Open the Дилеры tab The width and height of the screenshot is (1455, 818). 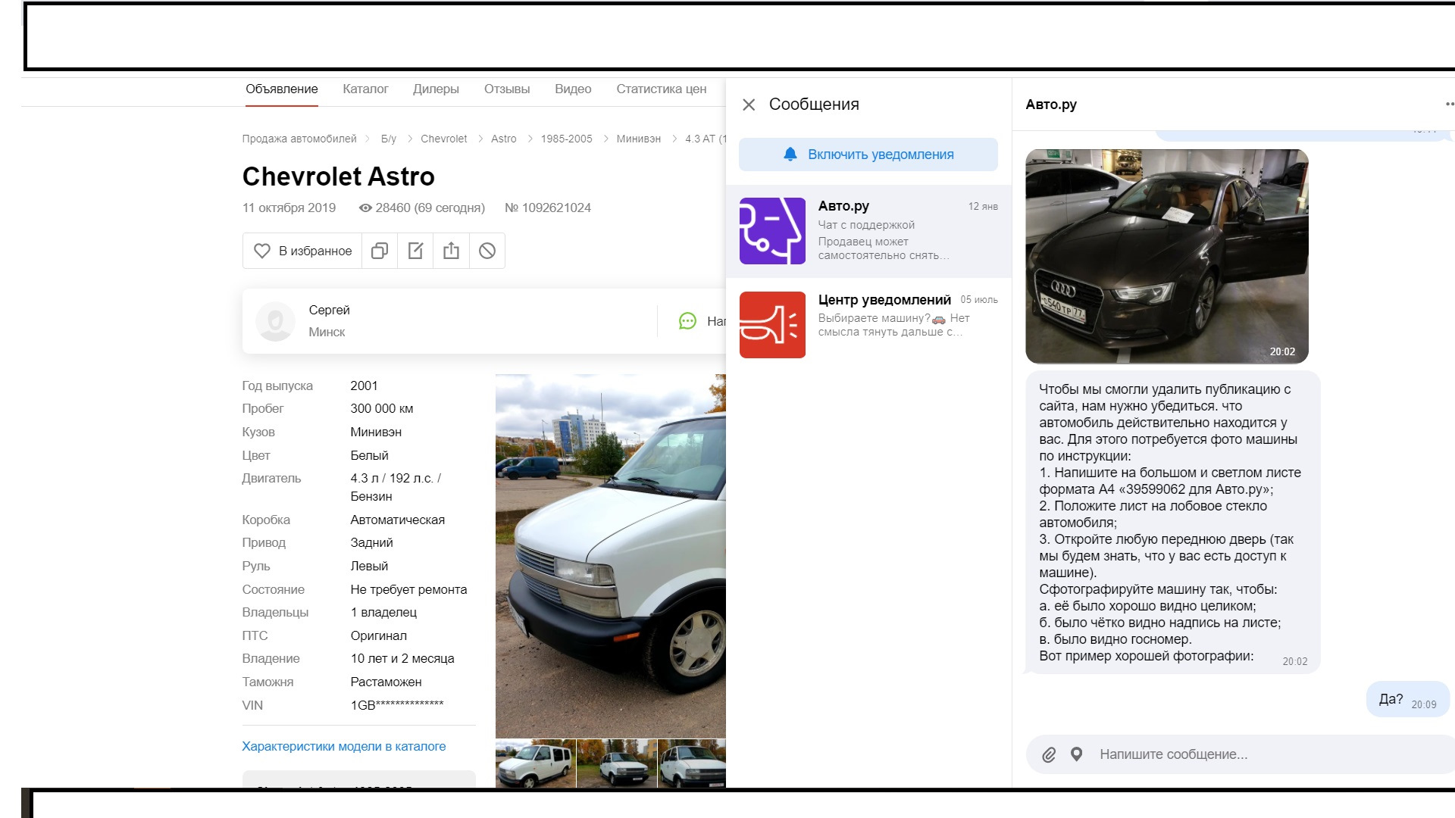pos(436,89)
